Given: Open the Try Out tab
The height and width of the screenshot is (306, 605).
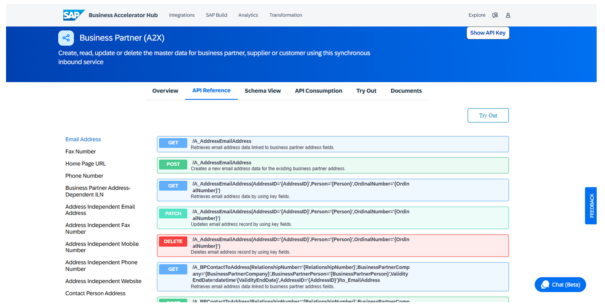Looking at the screenshot, I should pyautogui.click(x=366, y=91).
